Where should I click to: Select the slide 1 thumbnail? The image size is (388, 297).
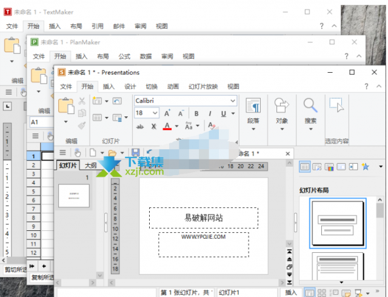point(74,196)
